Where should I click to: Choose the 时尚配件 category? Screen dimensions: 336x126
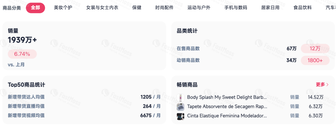pyautogui.click(x=164, y=7)
